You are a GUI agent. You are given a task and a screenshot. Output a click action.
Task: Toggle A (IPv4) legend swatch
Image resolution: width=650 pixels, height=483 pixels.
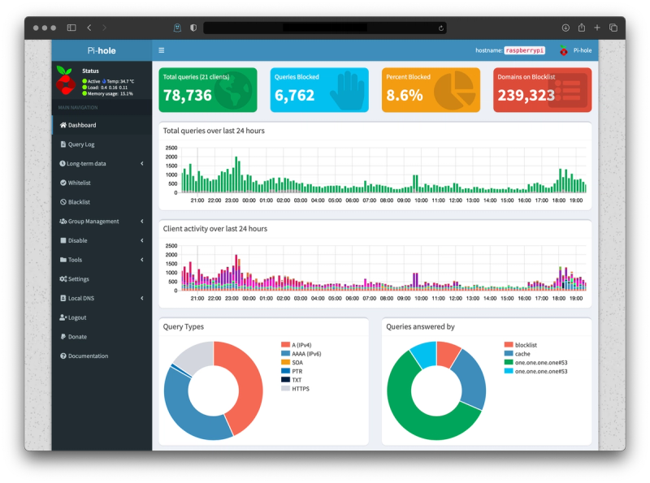click(x=285, y=345)
